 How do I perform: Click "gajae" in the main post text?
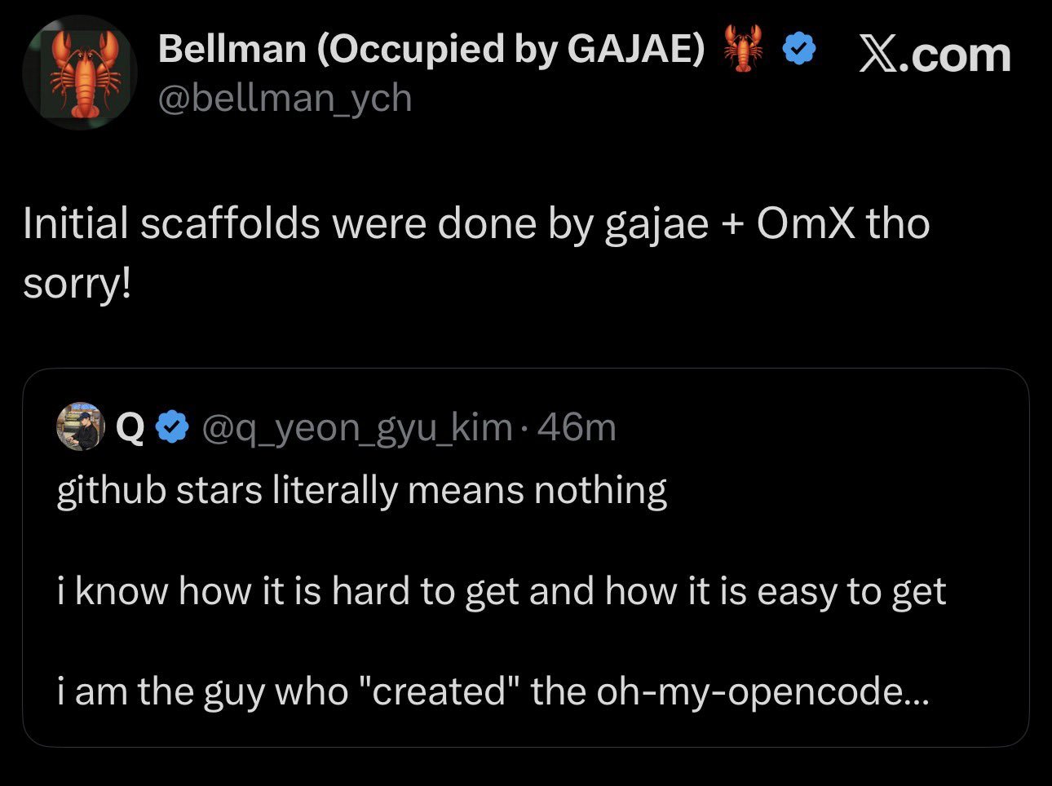tap(656, 225)
